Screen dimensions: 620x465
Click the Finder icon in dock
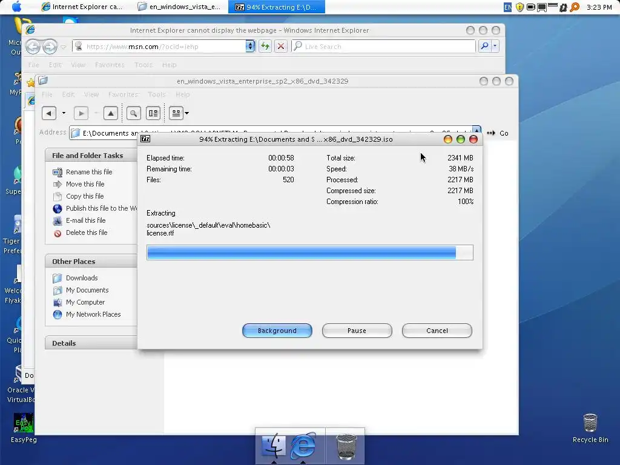pos(273,445)
